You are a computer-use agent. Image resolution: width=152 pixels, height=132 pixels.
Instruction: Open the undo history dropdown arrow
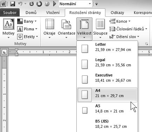pyautogui.click(x=25, y=4)
